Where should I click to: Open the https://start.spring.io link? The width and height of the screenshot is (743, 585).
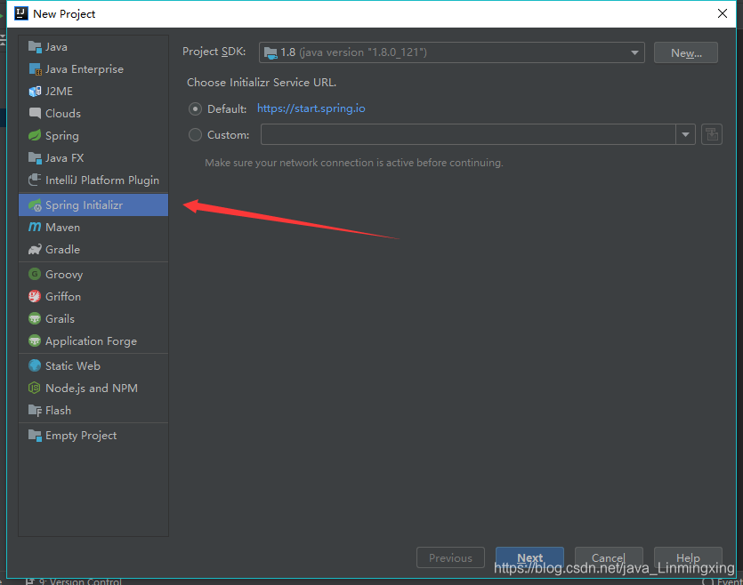[x=311, y=108]
